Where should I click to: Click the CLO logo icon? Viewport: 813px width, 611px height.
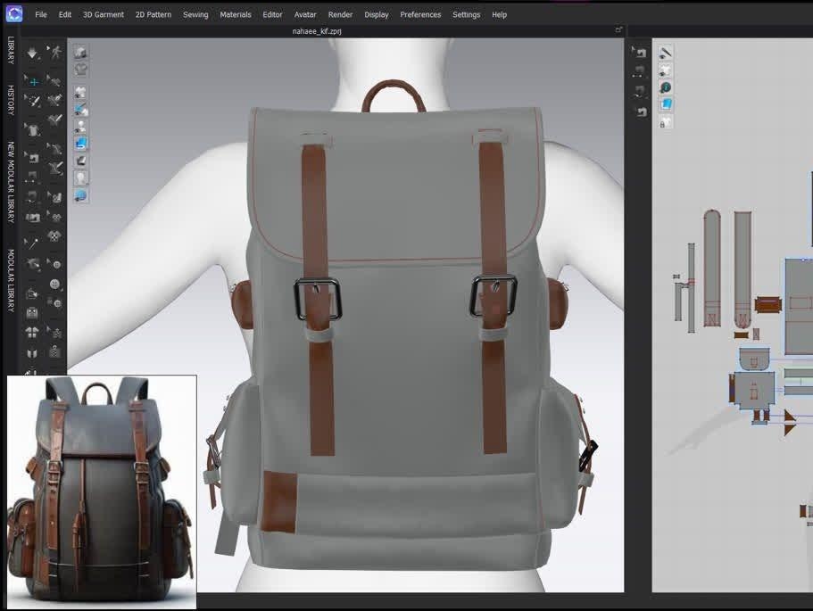13,14
